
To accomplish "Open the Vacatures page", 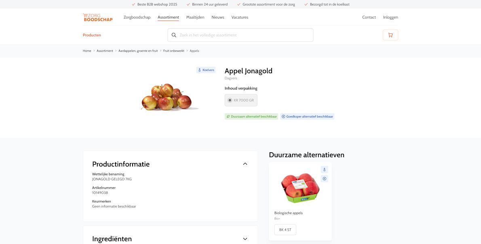I will (x=240, y=17).
